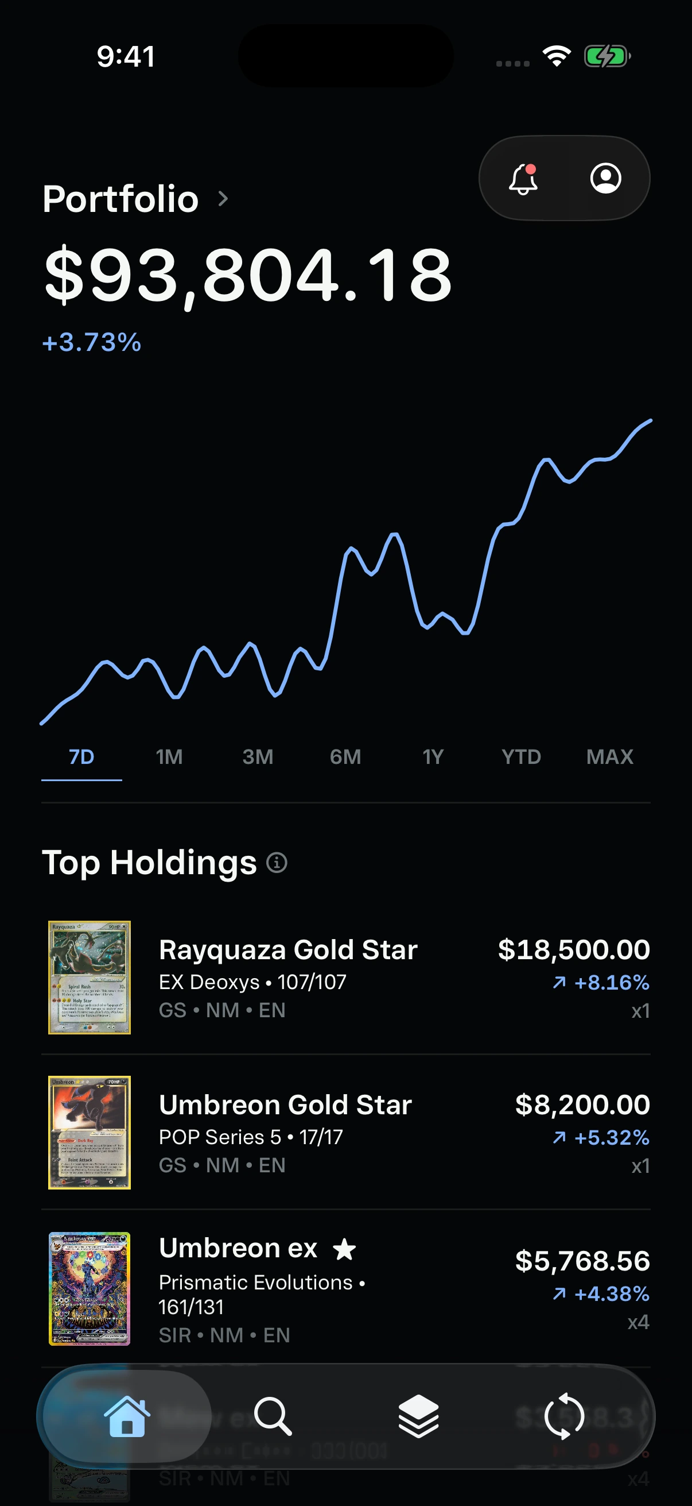Open the collection layers icon
692x1506 pixels.
pyautogui.click(x=418, y=1416)
